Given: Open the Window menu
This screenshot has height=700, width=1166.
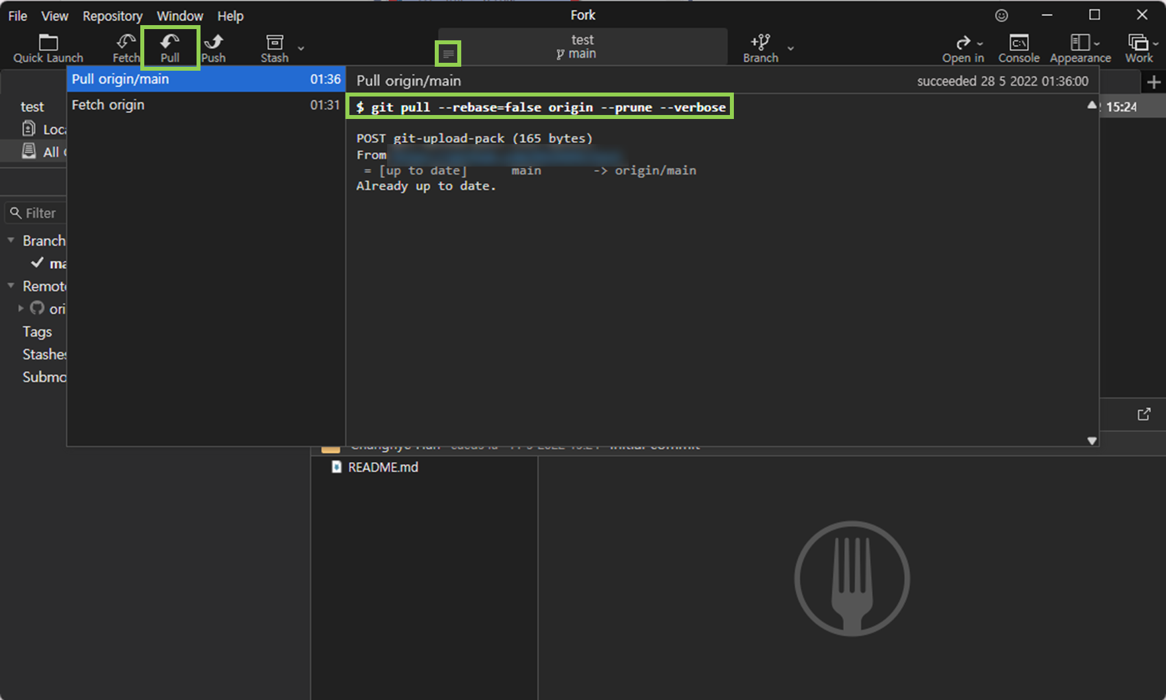Looking at the screenshot, I should pos(180,16).
